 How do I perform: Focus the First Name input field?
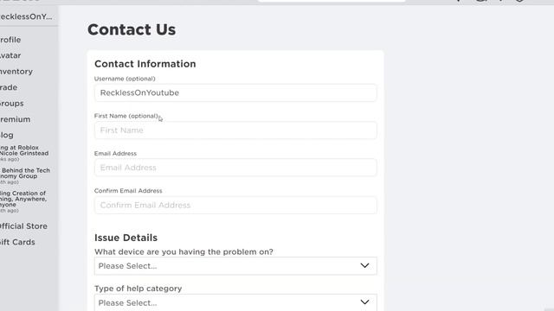click(235, 130)
